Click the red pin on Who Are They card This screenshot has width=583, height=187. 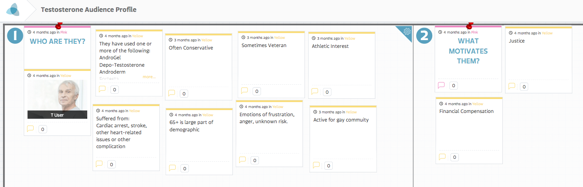59,26
